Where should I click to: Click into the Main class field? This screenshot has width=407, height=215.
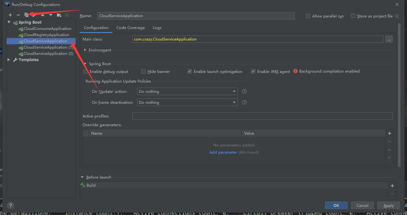click(x=258, y=39)
